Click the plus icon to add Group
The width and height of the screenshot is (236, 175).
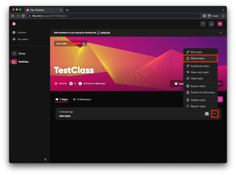point(14,54)
